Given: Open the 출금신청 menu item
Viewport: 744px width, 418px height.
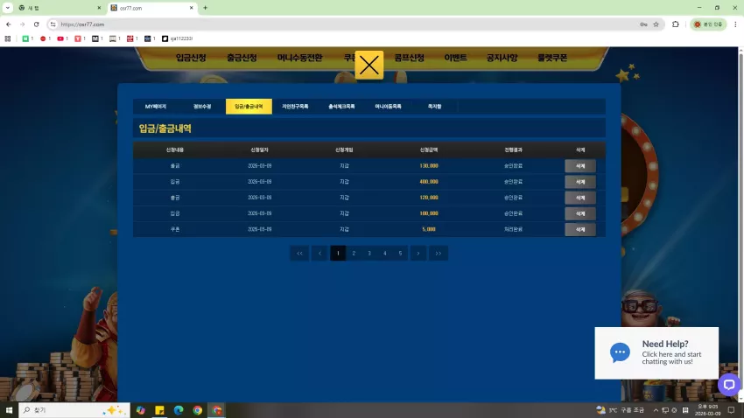Looking at the screenshot, I should [242, 58].
